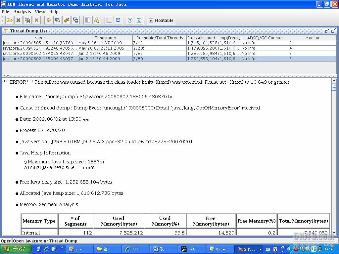The height and width of the screenshot is (254, 339).
Task: Expand quick launch overflow chevron
Action: [62, 247]
